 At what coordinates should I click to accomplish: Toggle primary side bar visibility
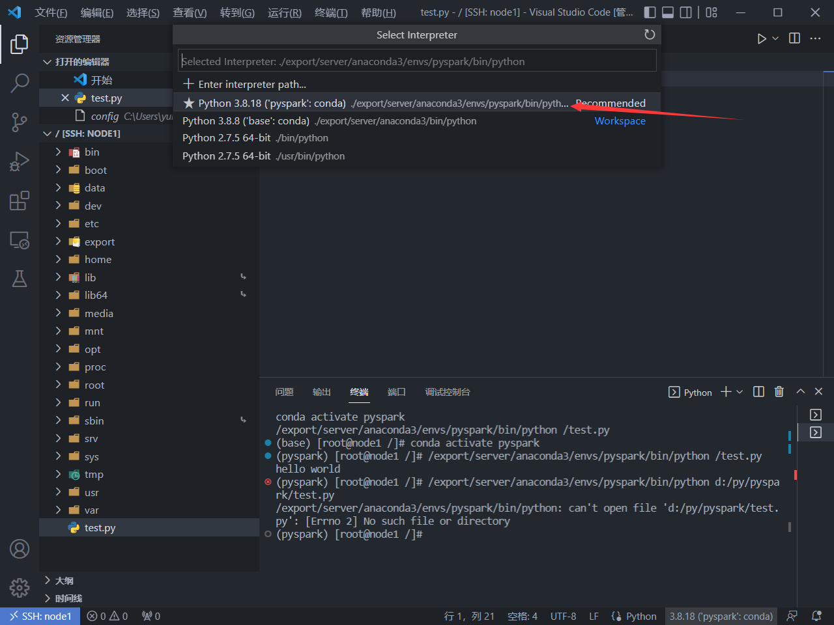point(650,12)
